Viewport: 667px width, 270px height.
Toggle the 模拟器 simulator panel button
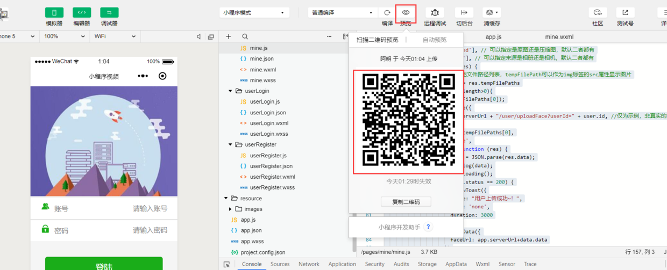54,12
